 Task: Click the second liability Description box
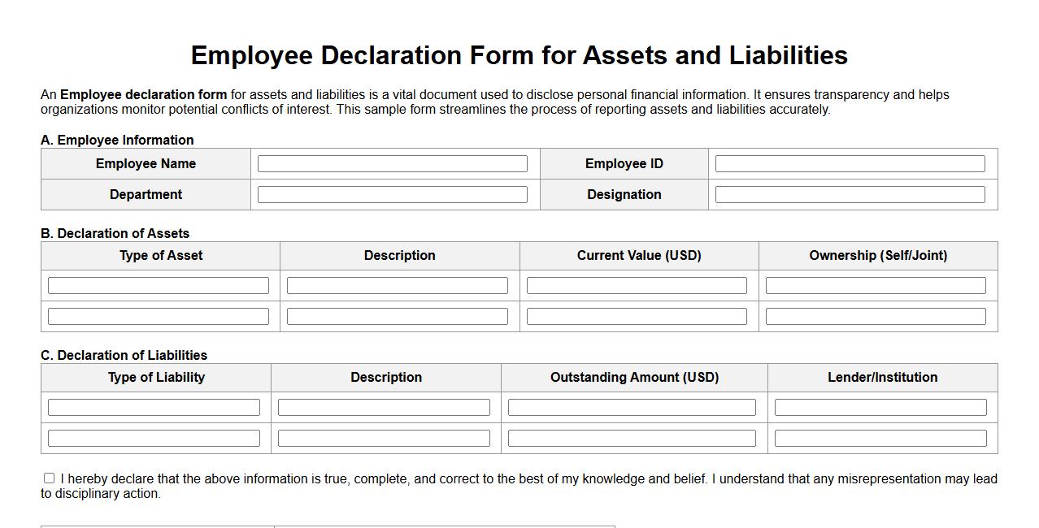click(x=383, y=437)
